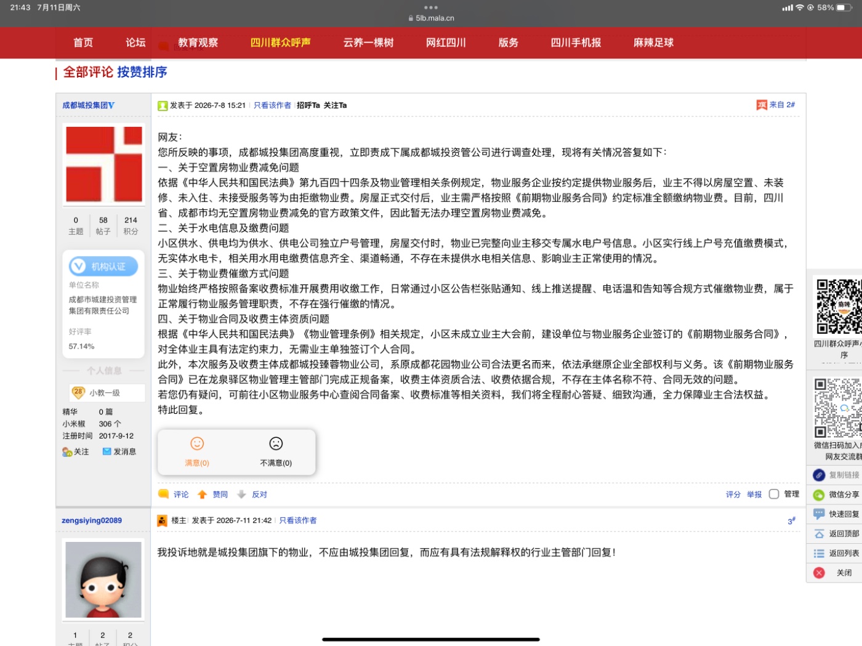Click the 返回列表 list icon
Screen dimensions: 862x646
pyautogui.click(x=819, y=554)
